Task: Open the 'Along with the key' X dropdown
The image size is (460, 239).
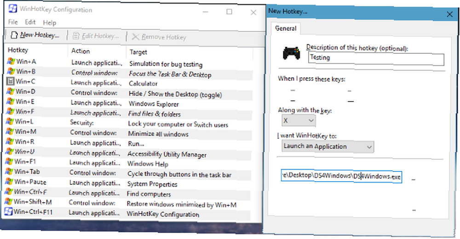Action: 299,120
